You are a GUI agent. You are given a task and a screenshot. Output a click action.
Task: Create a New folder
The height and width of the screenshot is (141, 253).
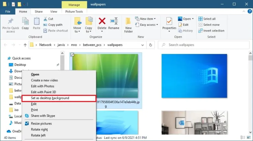pyautogui.click(x=128, y=25)
